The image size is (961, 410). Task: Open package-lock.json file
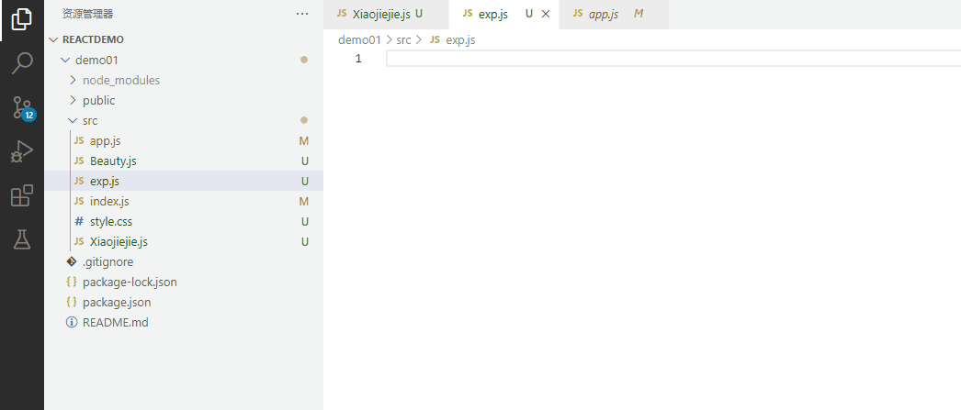(184, 283)
